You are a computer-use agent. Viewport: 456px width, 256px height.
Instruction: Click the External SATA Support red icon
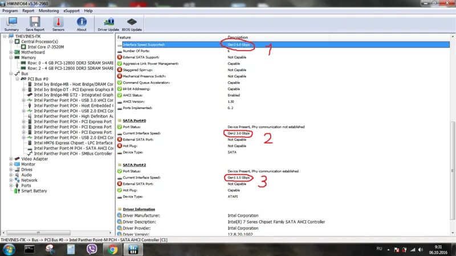coord(120,57)
